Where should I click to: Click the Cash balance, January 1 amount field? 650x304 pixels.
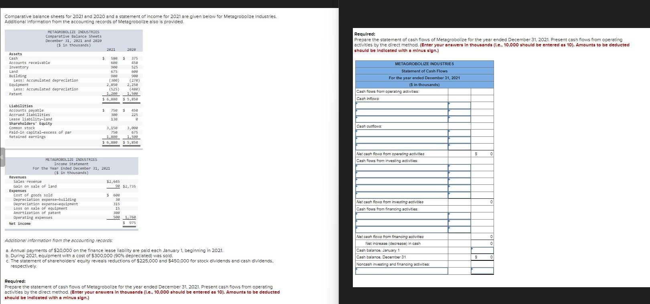[482, 250]
